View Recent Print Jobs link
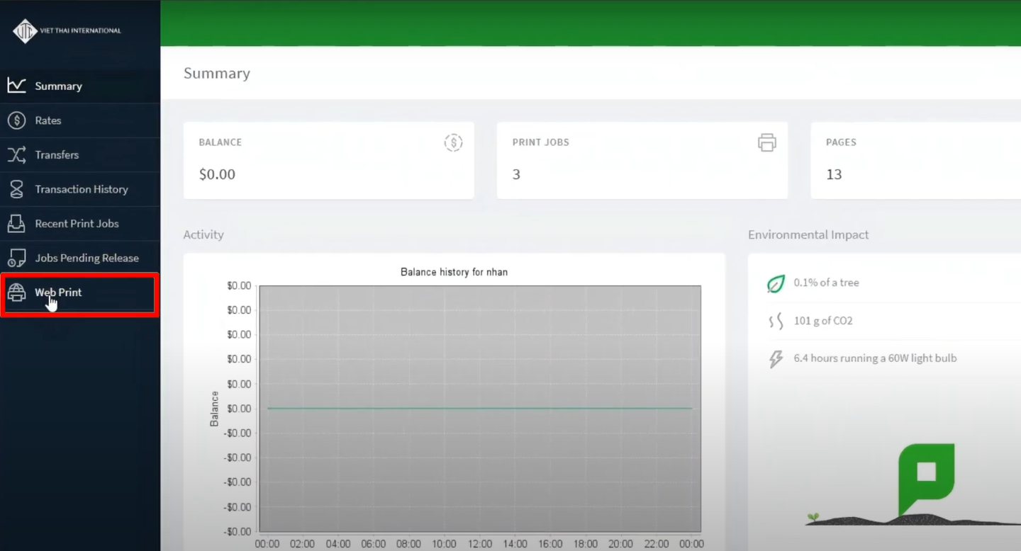The height and width of the screenshot is (551, 1021). coord(77,224)
